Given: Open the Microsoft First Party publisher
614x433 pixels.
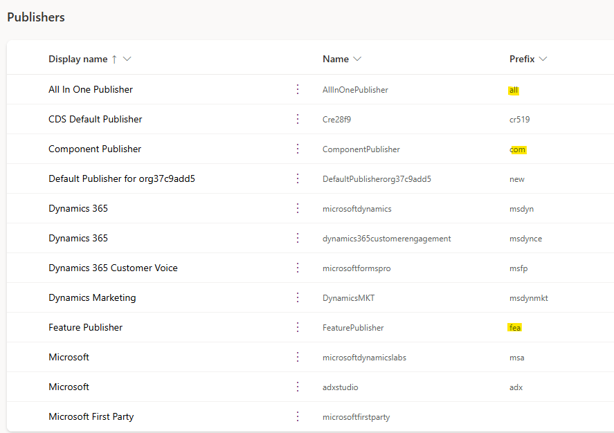Looking at the screenshot, I should [91, 416].
